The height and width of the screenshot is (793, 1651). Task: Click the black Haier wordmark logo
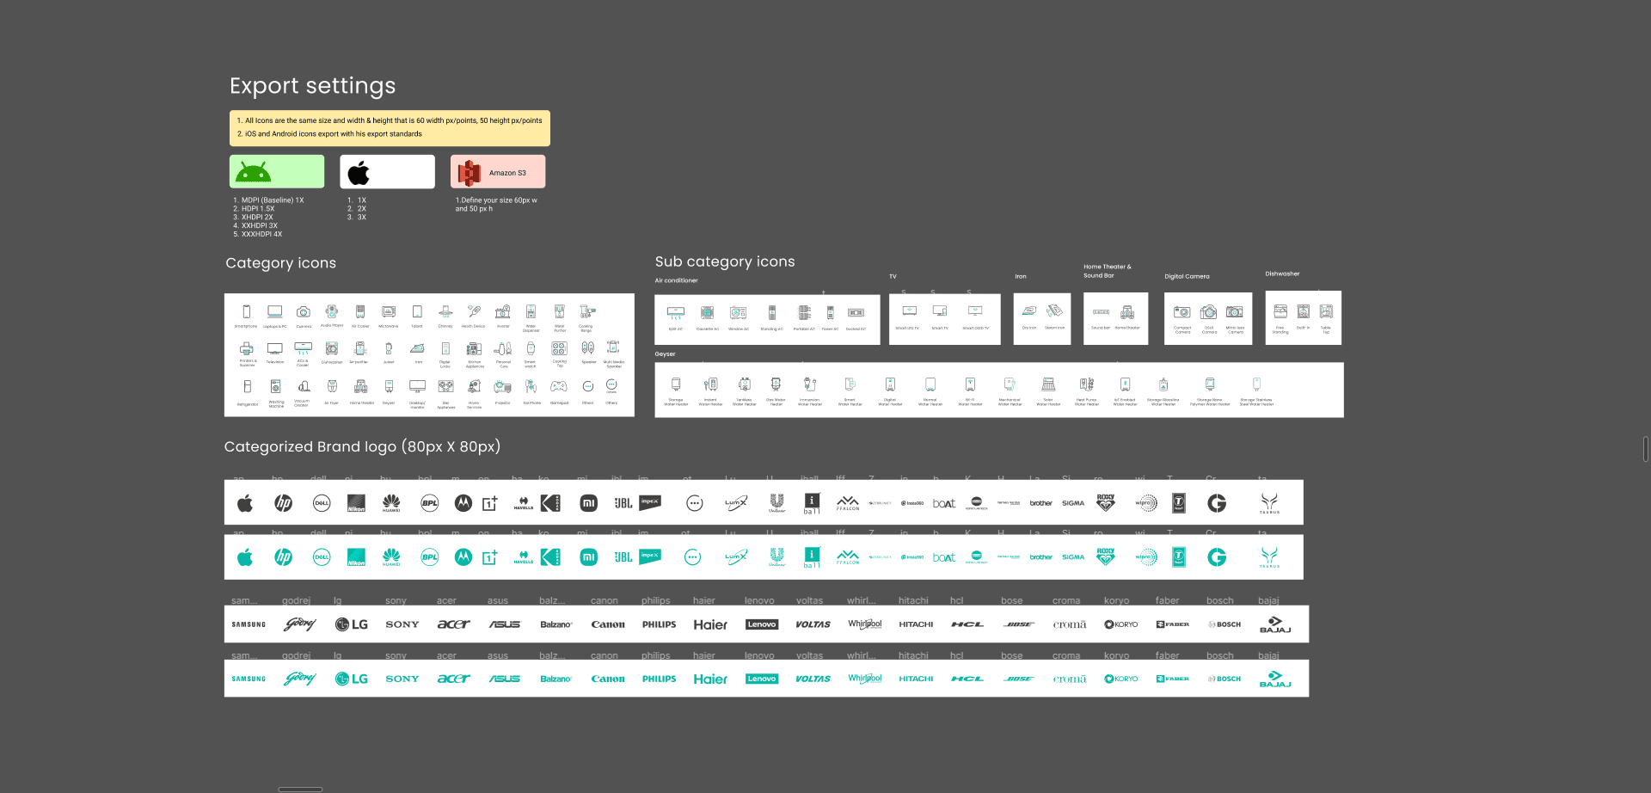[x=710, y=624]
